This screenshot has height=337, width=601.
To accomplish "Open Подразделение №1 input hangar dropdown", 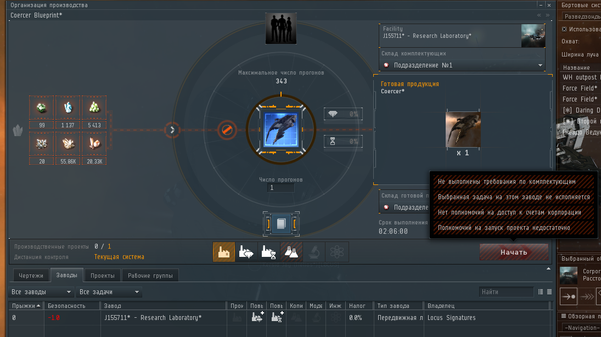I will click(x=462, y=65).
